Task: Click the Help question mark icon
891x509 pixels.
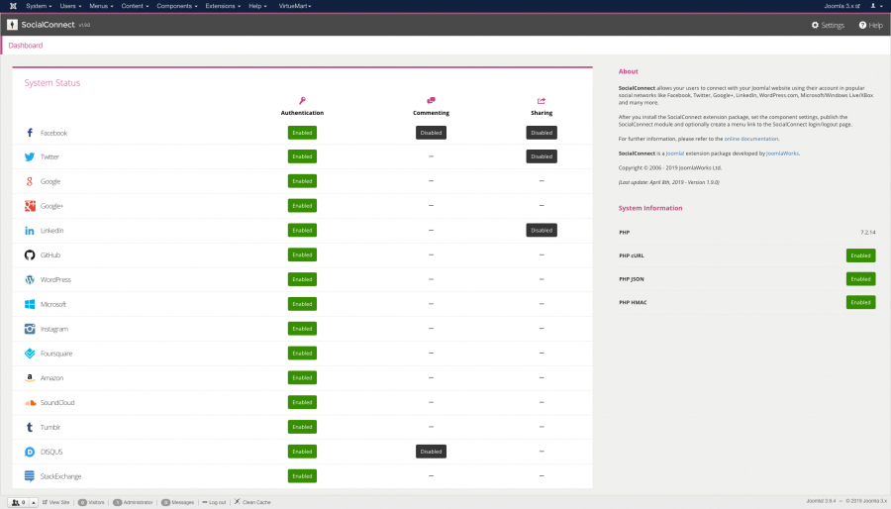Action: point(862,25)
